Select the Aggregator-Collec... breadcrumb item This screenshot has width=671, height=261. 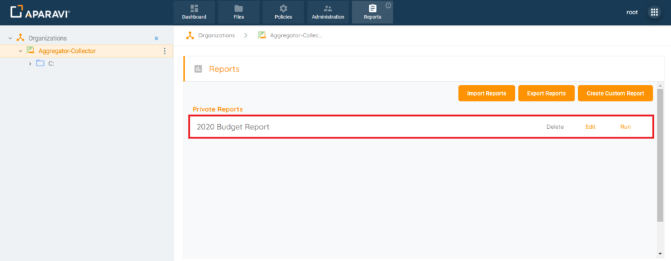pyautogui.click(x=290, y=35)
